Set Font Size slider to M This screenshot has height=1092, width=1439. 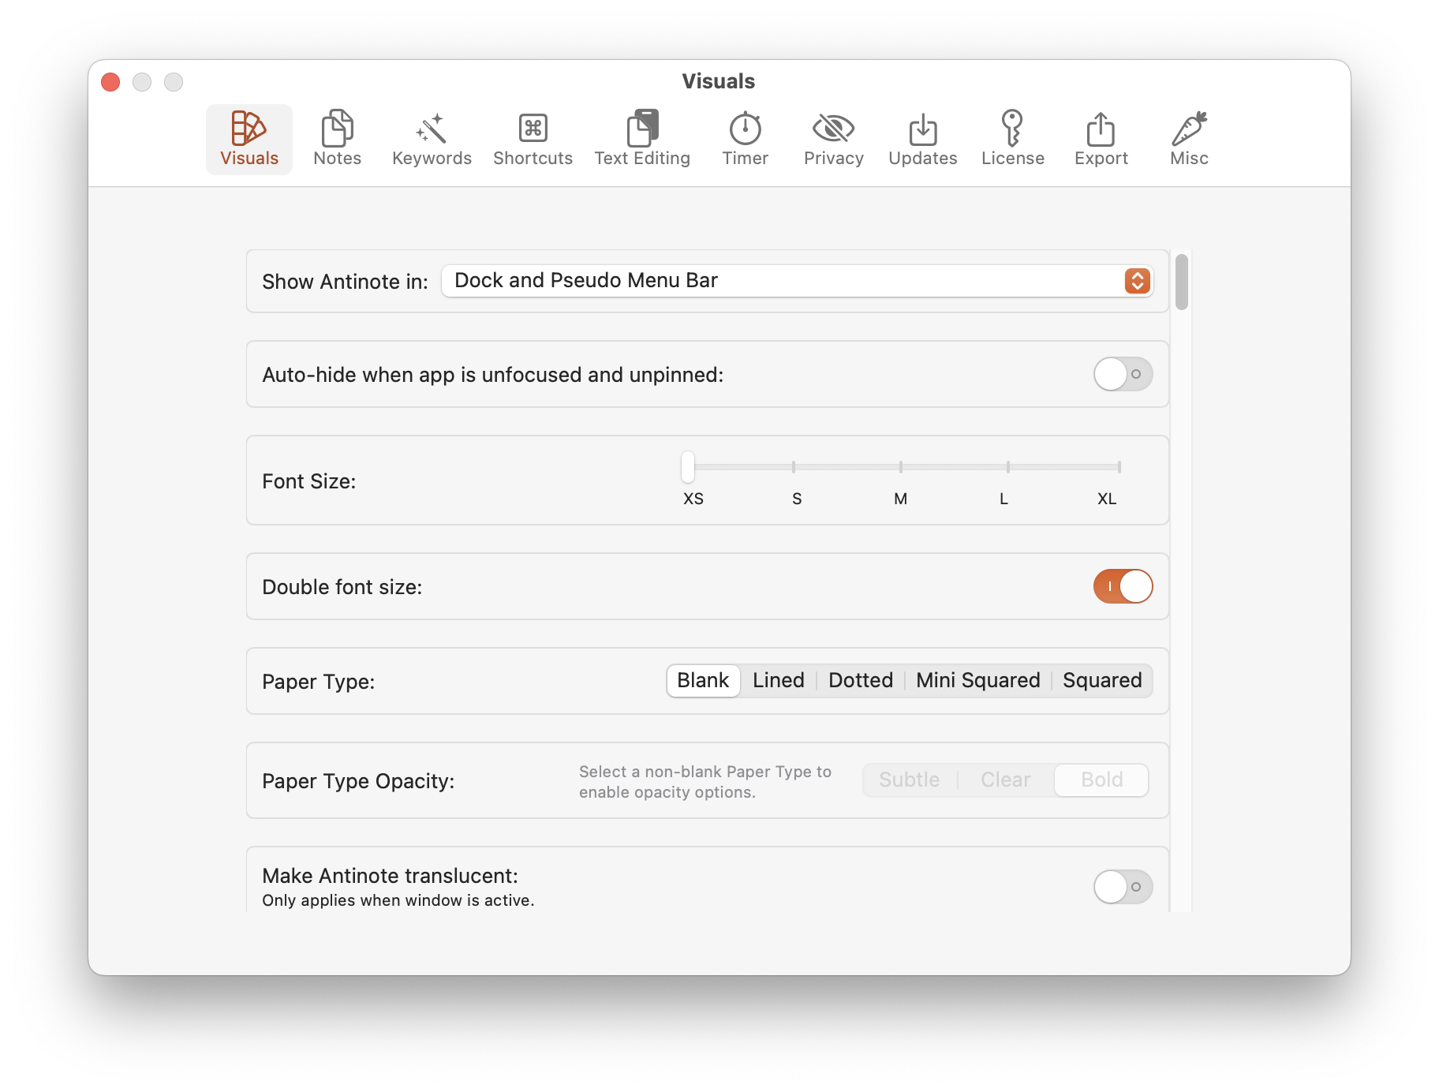click(x=900, y=467)
